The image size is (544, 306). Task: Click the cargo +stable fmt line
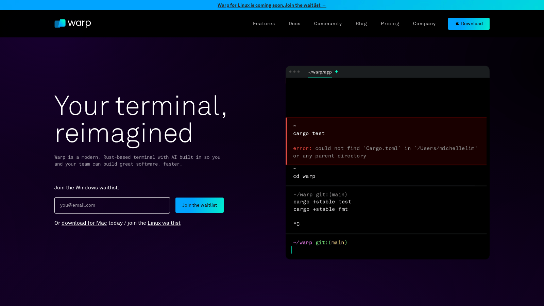click(x=321, y=209)
